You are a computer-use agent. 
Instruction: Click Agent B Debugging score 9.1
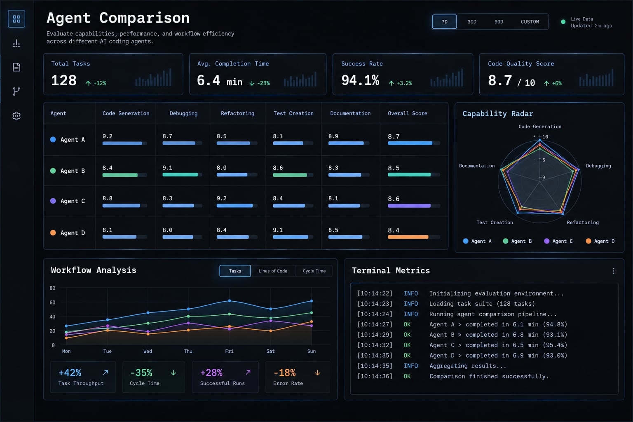point(167,168)
